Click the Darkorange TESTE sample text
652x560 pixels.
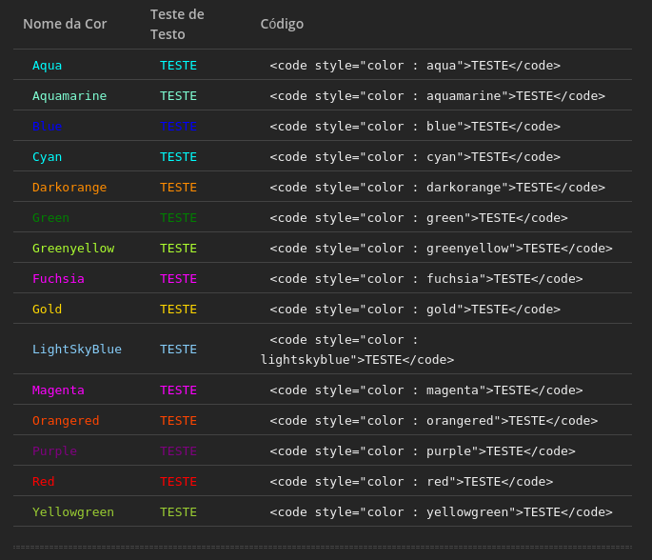[x=178, y=188]
